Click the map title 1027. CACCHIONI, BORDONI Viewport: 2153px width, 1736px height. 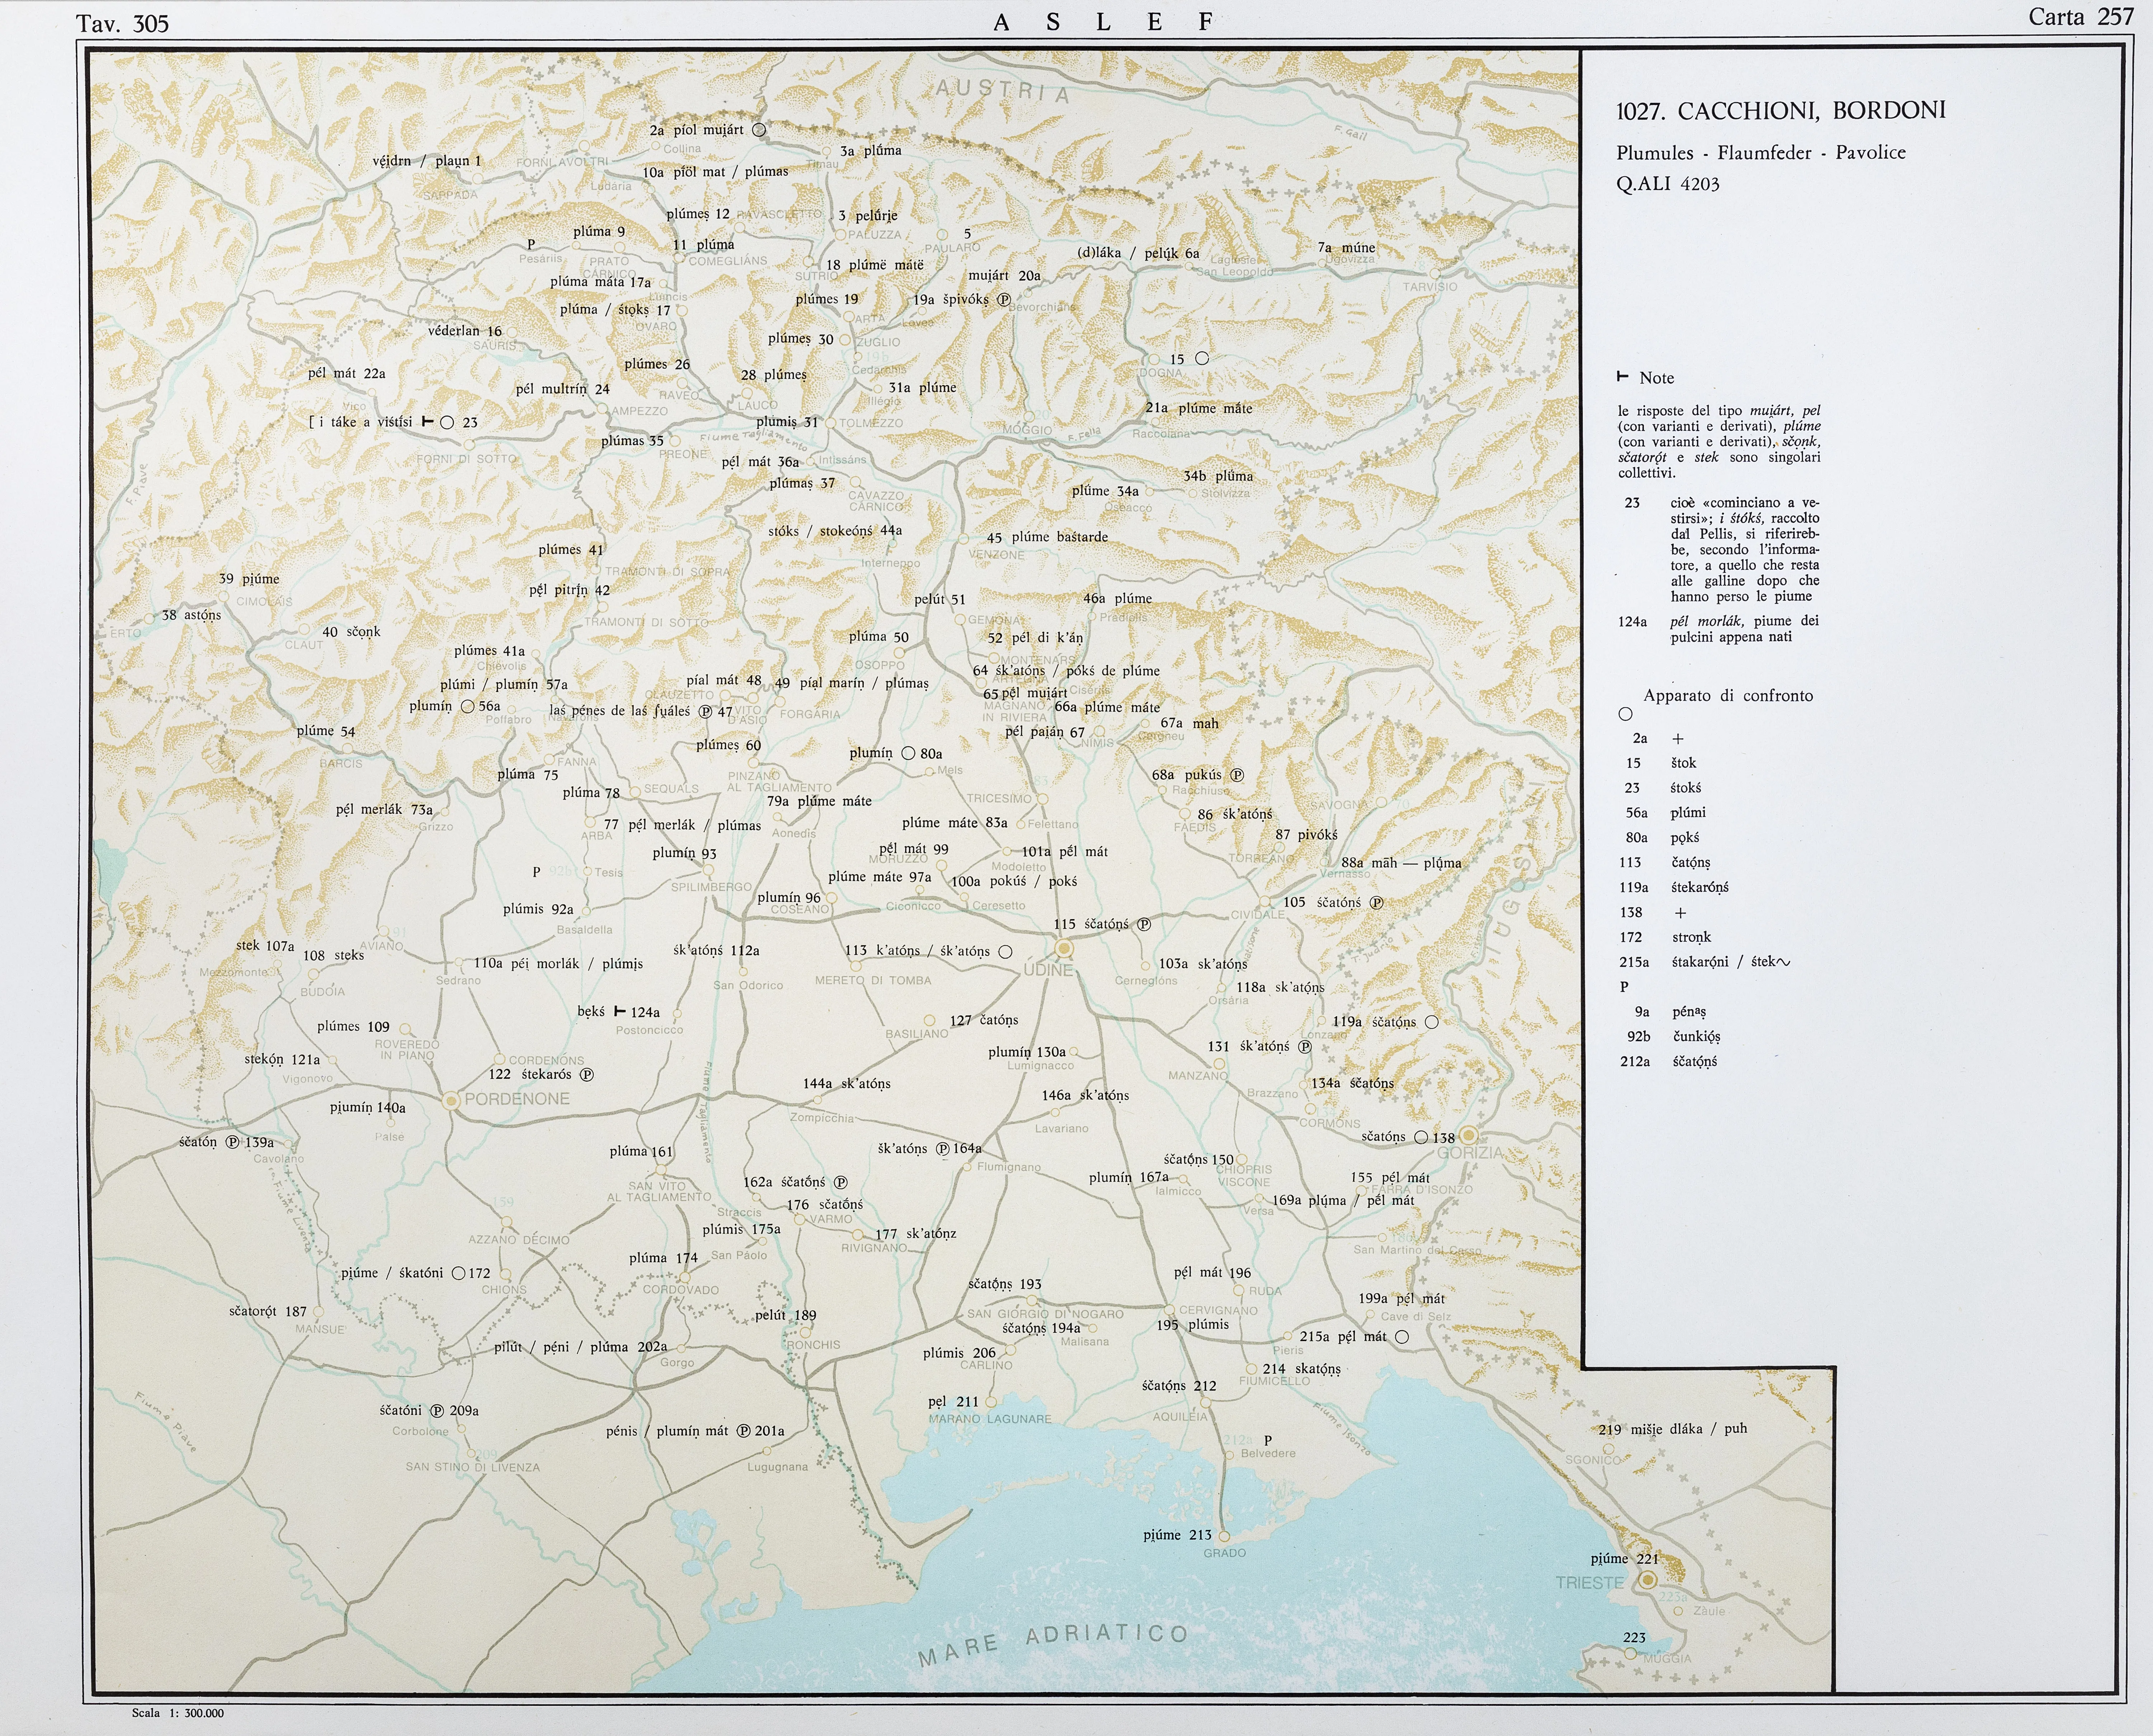[1781, 111]
